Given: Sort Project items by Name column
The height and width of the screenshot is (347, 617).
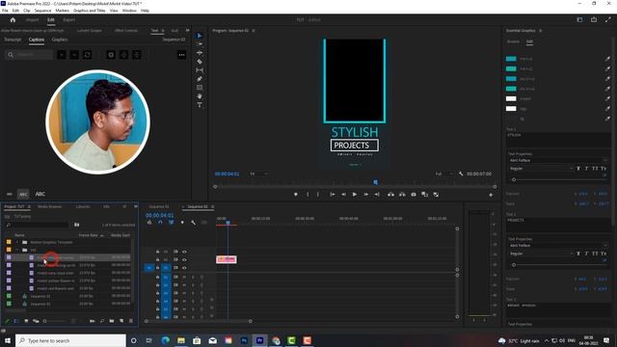Looking at the screenshot, I should point(19,235).
